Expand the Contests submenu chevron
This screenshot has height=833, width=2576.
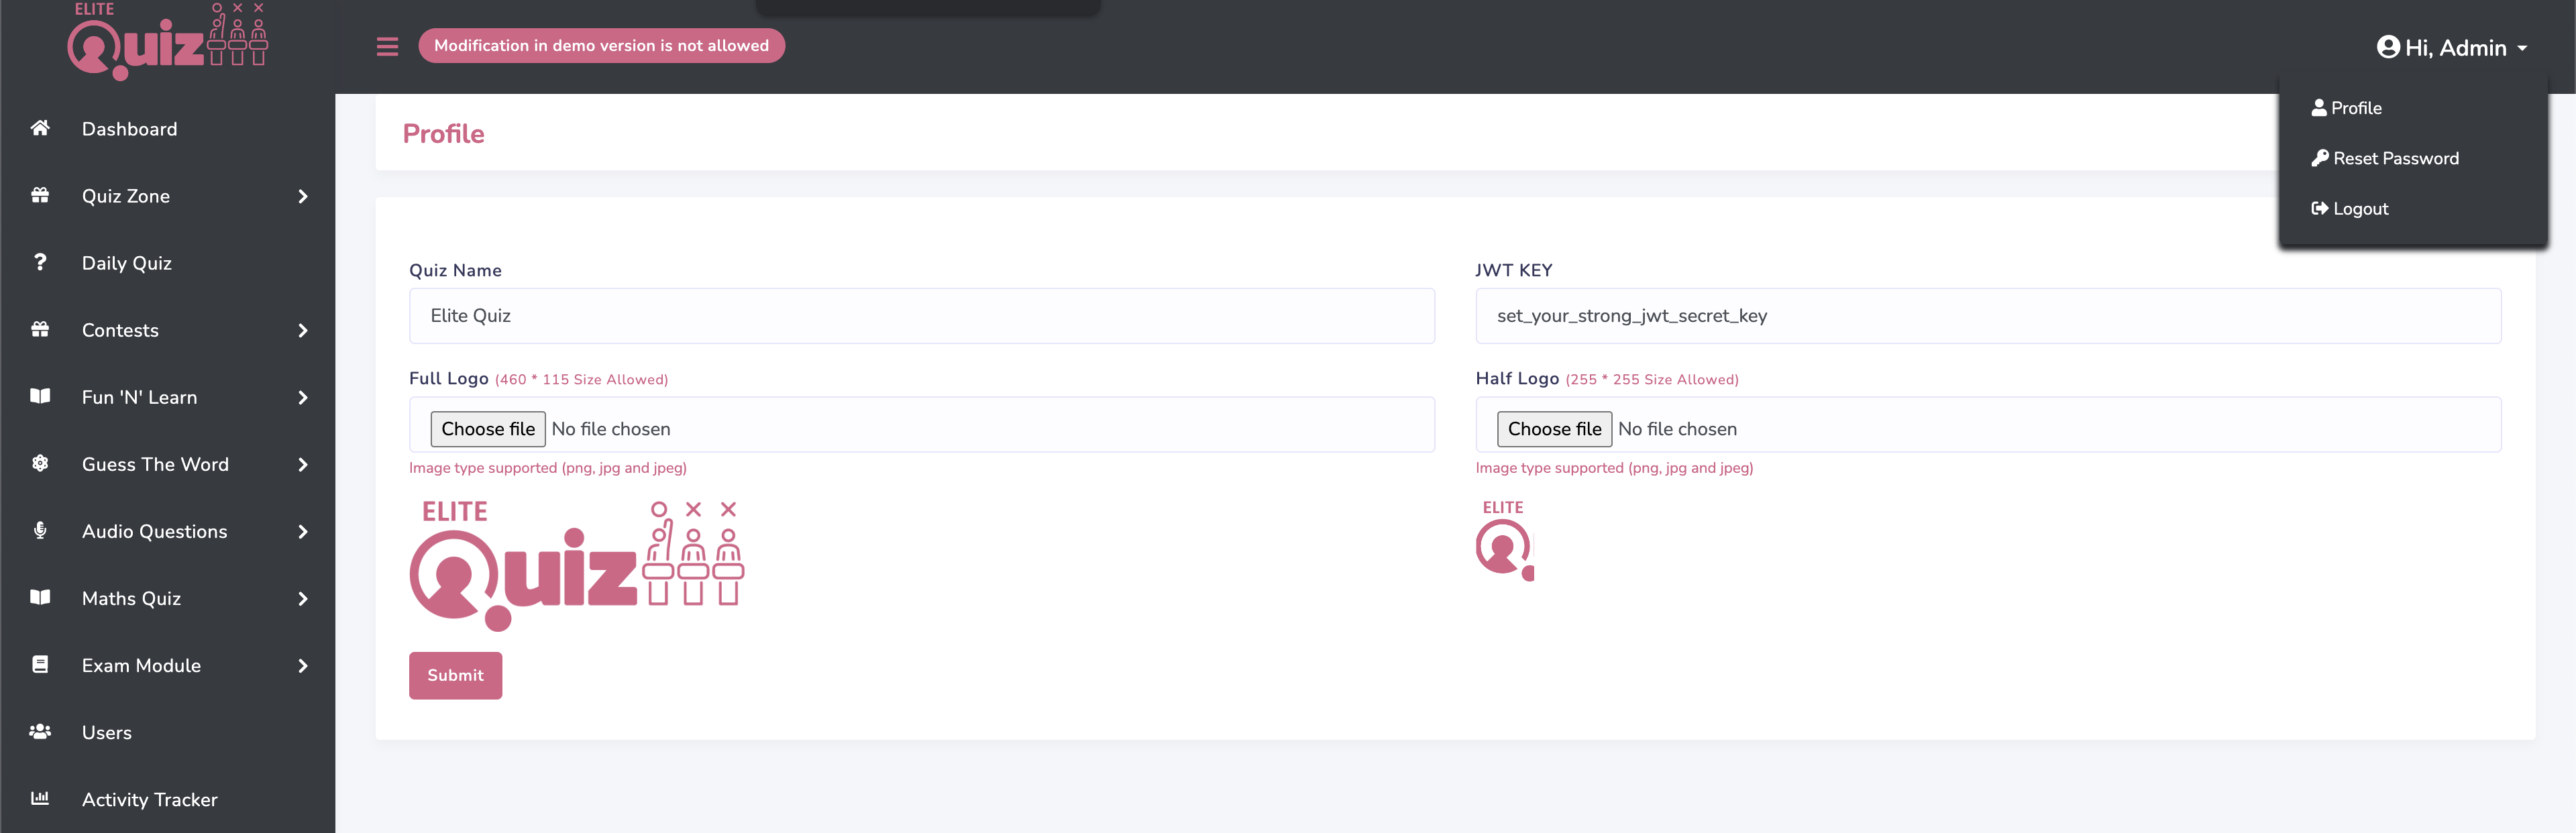pyautogui.click(x=303, y=330)
